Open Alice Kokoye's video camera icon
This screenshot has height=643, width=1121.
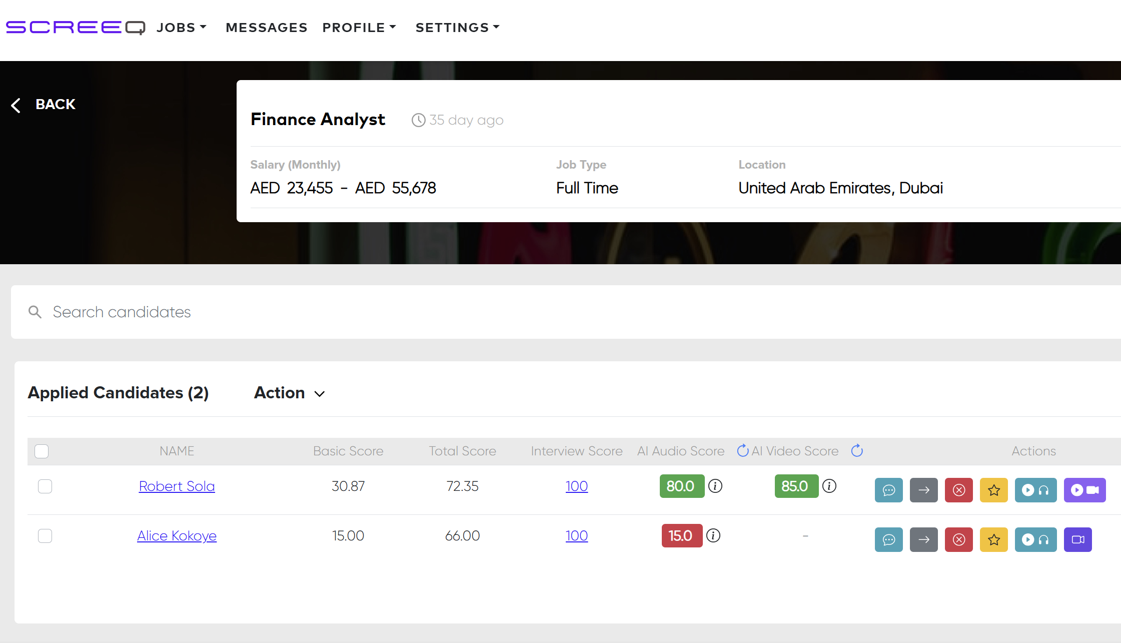[1077, 539]
